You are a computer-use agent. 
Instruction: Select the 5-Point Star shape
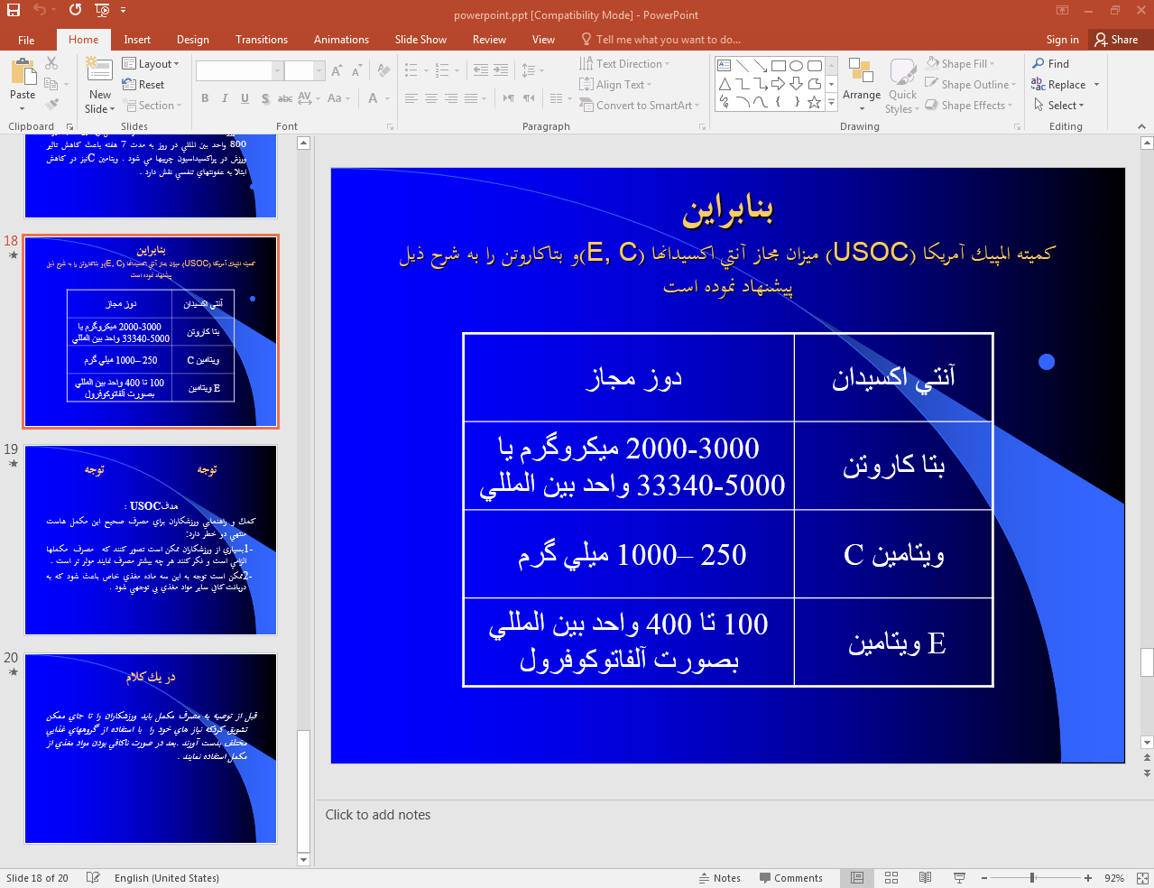point(815,102)
